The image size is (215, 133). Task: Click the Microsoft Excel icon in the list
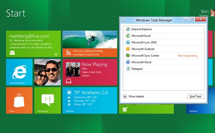coord(128,35)
